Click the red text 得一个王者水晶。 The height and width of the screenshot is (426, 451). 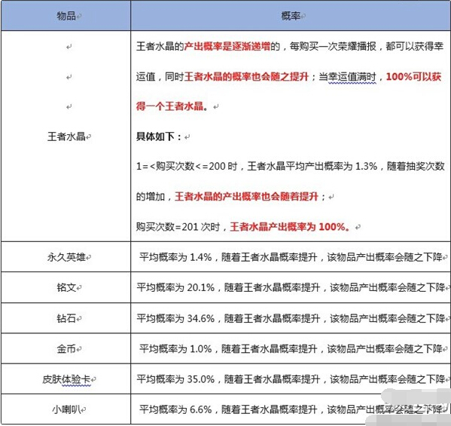[x=172, y=106]
